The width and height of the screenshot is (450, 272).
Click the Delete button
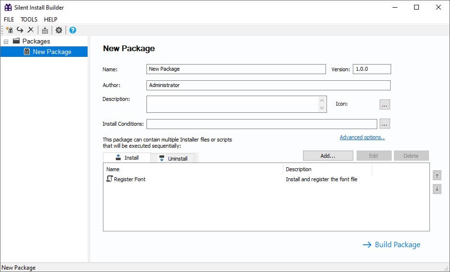[x=411, y=156]
